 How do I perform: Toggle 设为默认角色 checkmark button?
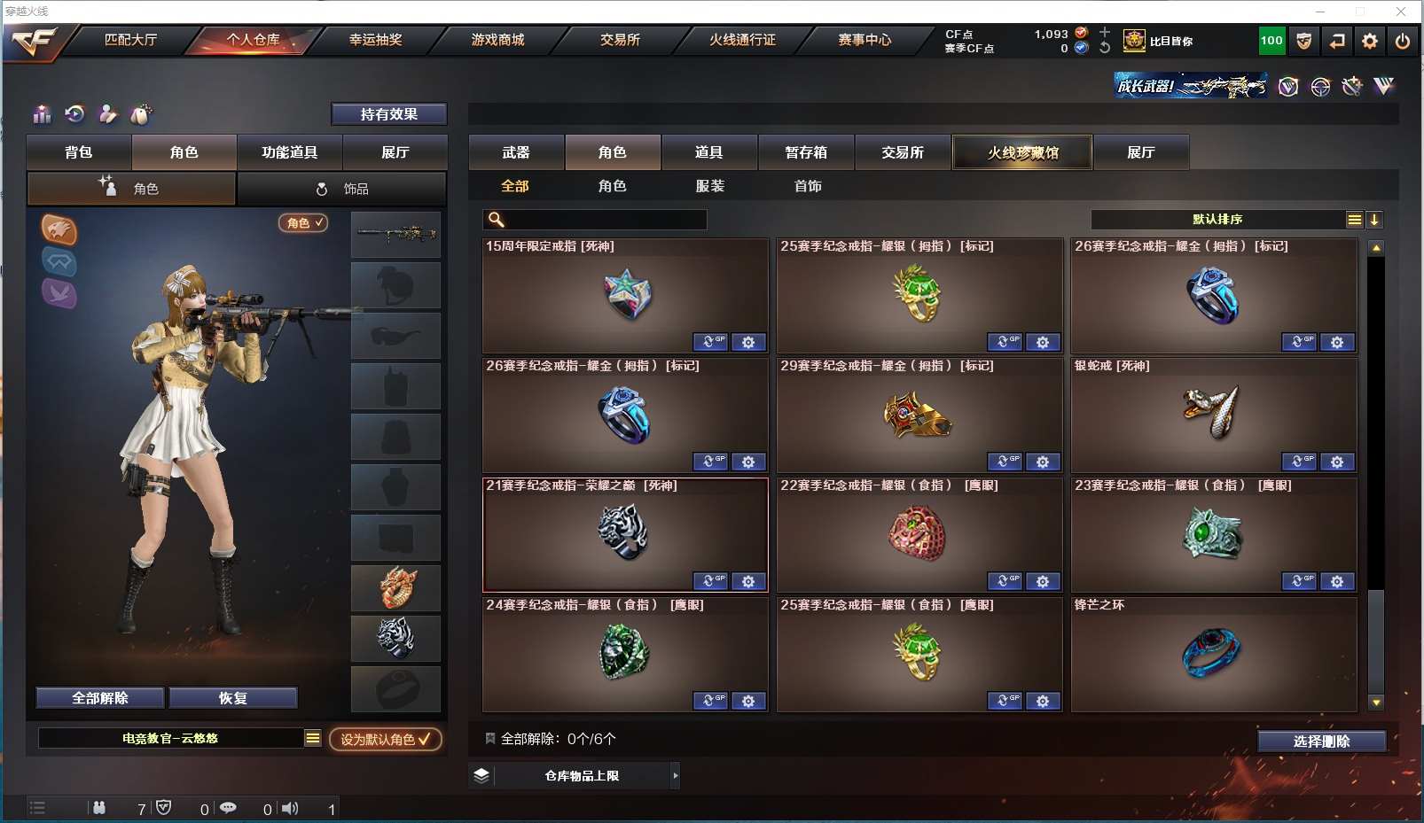click(386, 739)
